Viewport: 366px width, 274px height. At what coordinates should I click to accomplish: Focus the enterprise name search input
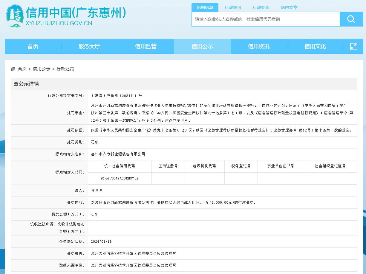click(266, 19)
